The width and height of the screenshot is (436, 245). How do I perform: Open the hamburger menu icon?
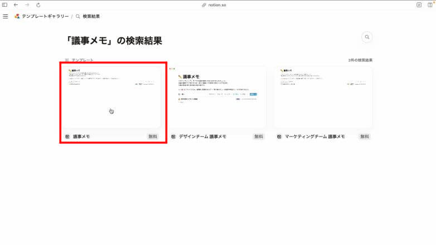click(x=5, y=16)
